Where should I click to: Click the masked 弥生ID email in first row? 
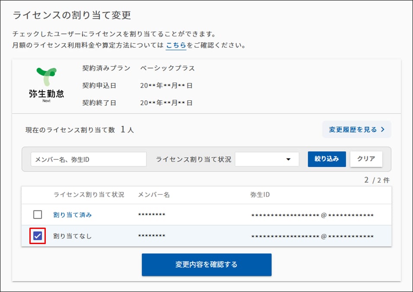[x=312, y=215]
